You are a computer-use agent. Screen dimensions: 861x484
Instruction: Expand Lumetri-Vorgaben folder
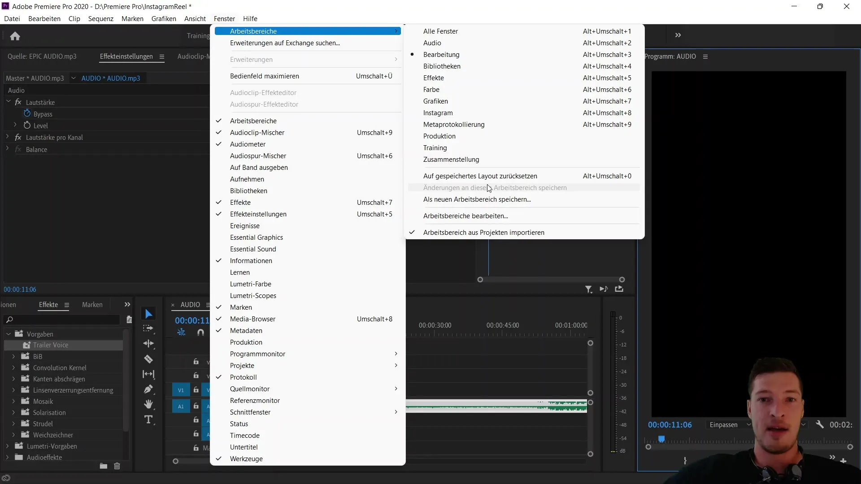pyautogui.click(x=8, y=446)
